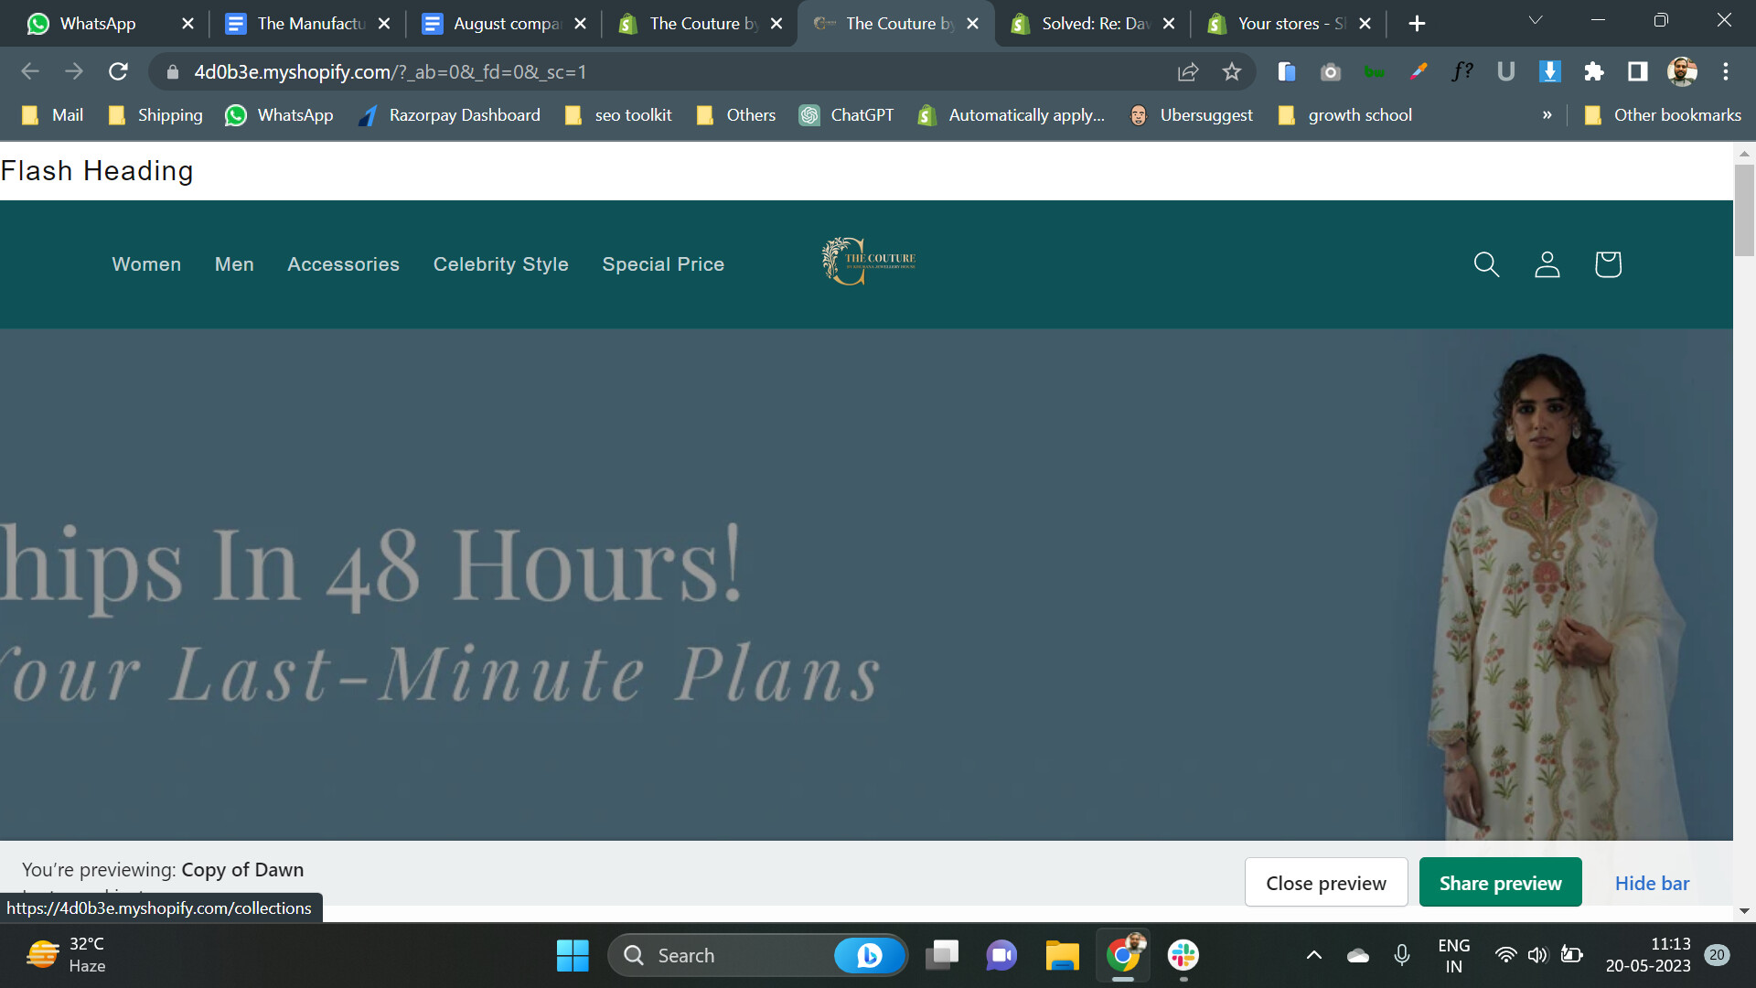Open Celebrity Style navigation link

pyautogui.click(x=500, y=264)
